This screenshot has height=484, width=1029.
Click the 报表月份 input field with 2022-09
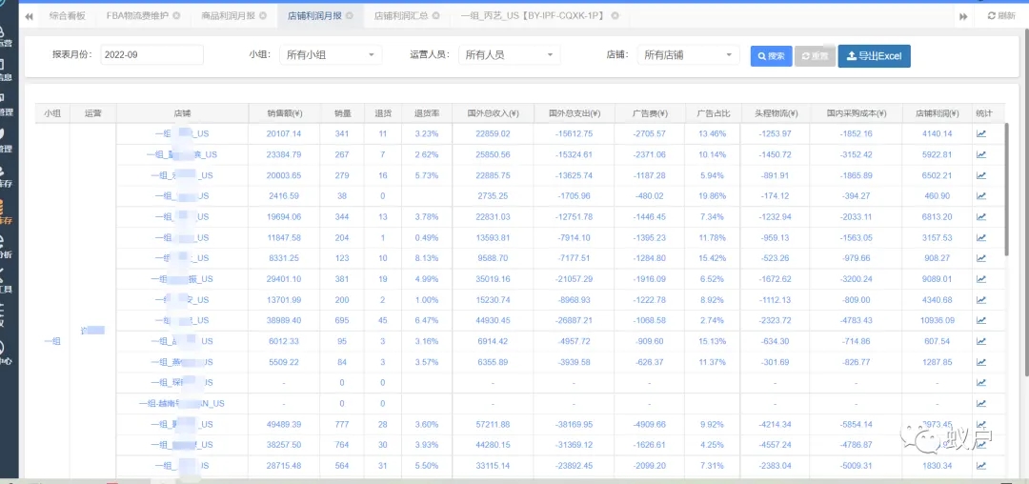(151, 55)
